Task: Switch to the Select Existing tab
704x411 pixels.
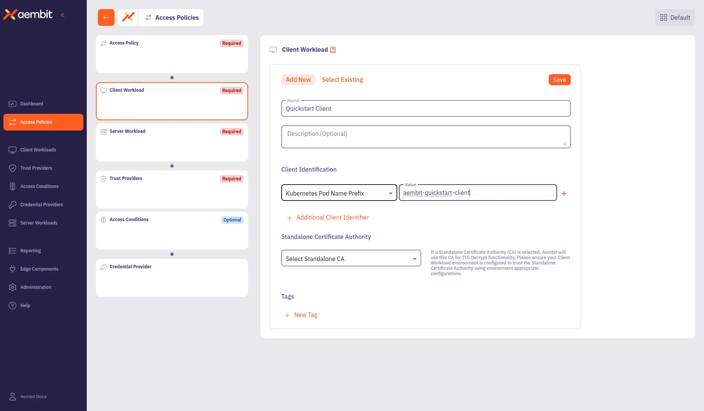Action: [342, 80]
